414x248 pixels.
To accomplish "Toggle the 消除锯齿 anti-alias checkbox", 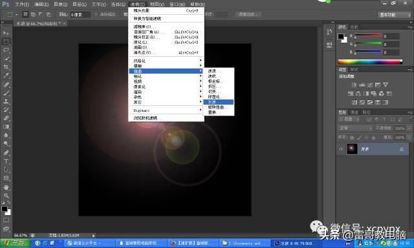I will (96, 14).
